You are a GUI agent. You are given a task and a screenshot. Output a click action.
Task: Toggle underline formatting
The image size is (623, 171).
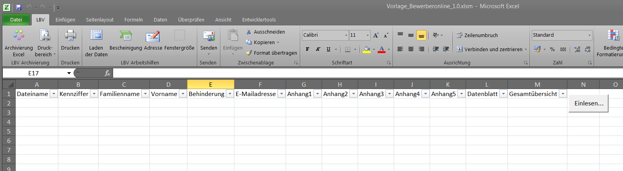click(328, 49)
